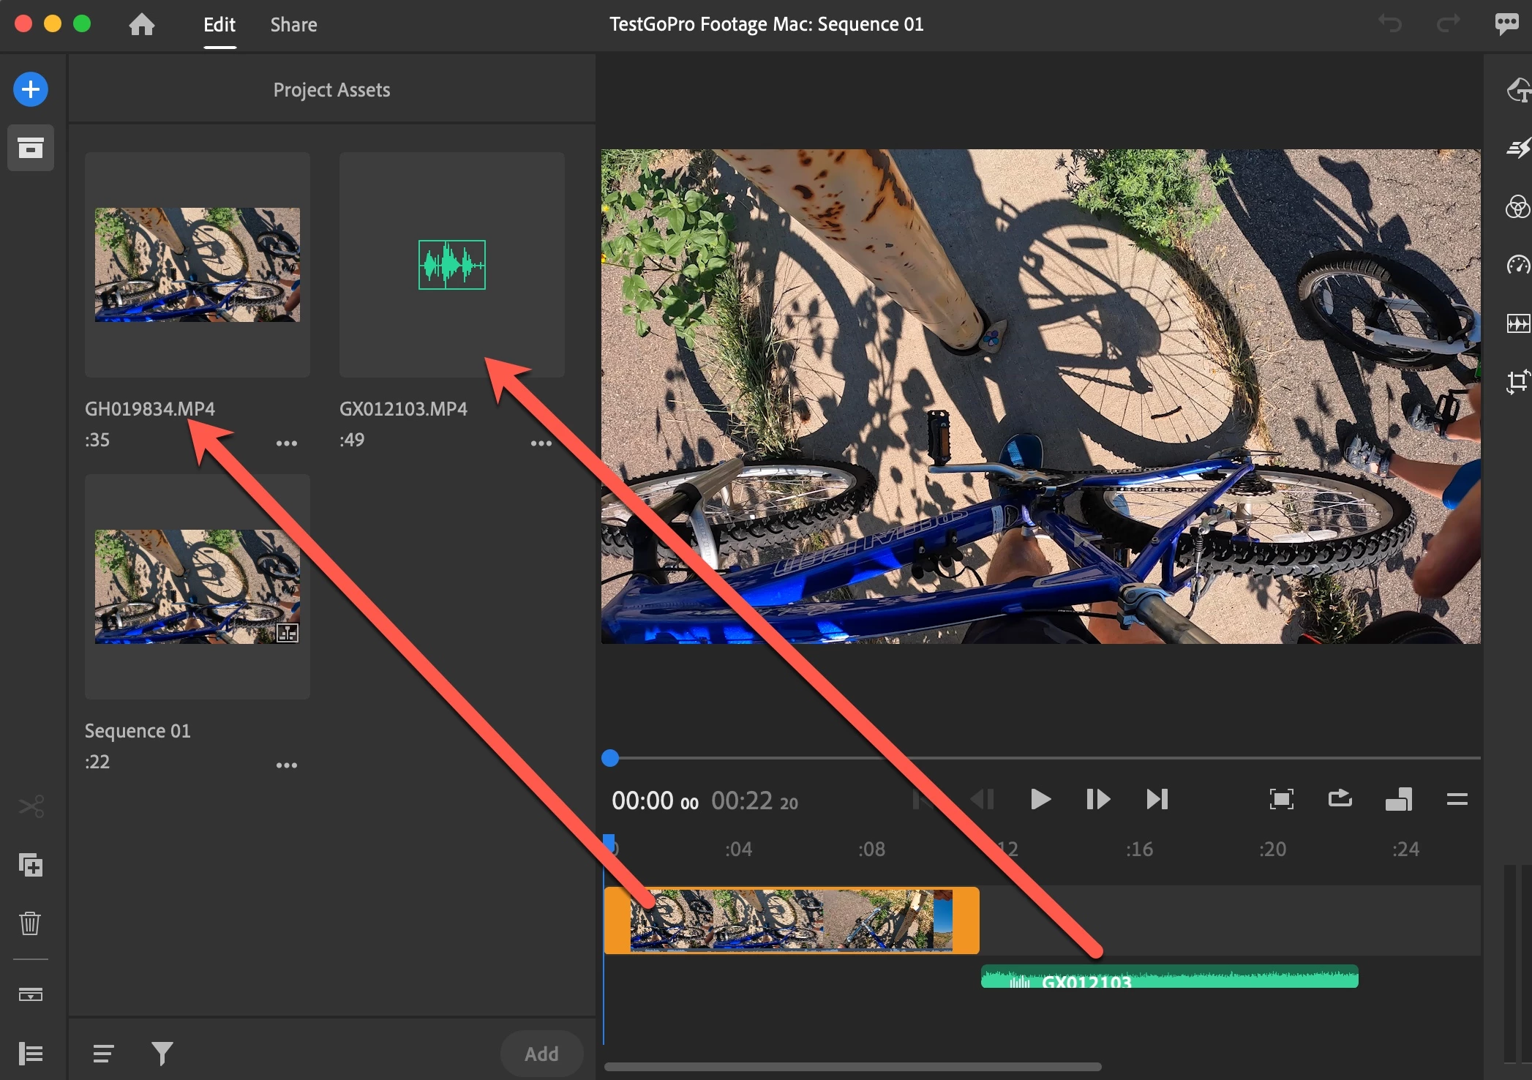The width and height of the screenshot is (1532, 1080).
Task: Switch to the Share tab
Action: click(293, 25)
